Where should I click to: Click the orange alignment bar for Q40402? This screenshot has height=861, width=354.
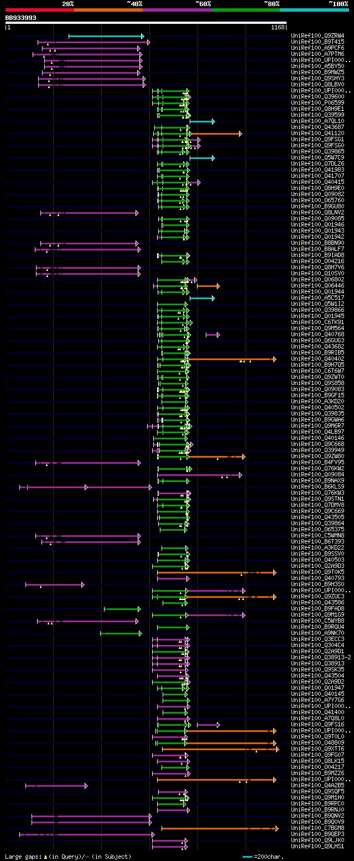coord(232,359)
